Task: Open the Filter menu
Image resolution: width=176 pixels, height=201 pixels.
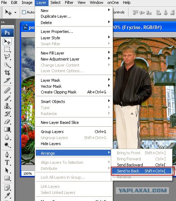Action: coord(69,2)
